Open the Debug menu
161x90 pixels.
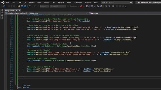coord(47,2)
